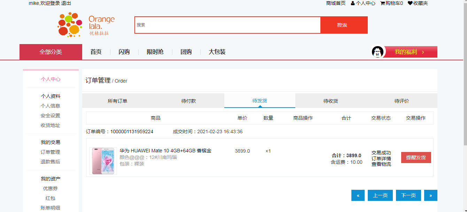
Task: Click the avatar icon beside 我的福利
Action: (x=378, y=52)
